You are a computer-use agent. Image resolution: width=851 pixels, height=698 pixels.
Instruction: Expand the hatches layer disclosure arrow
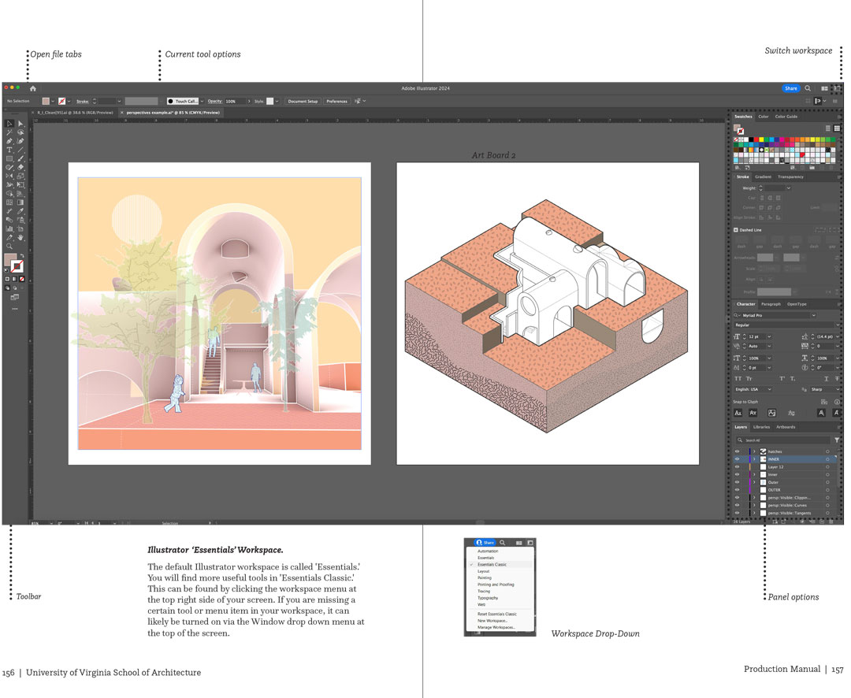click(754, 451)
